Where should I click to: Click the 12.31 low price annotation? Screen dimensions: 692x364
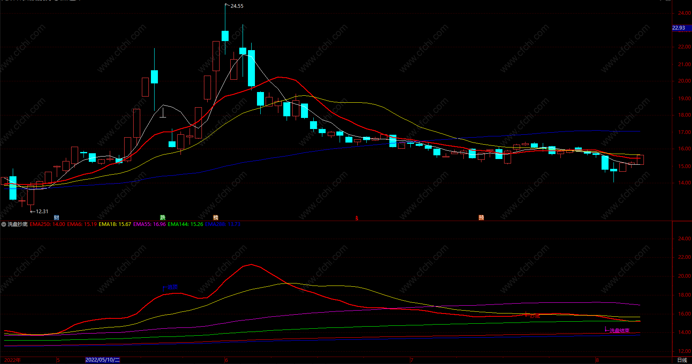point(42,212)
